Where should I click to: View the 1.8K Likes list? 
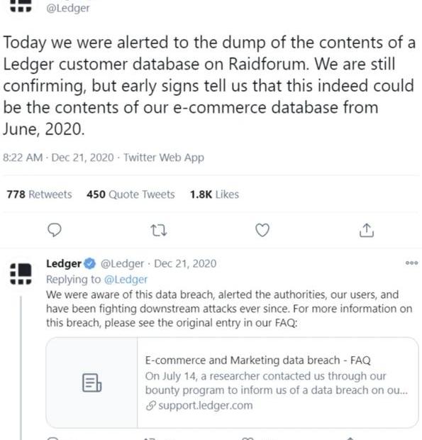pos(214,194)
